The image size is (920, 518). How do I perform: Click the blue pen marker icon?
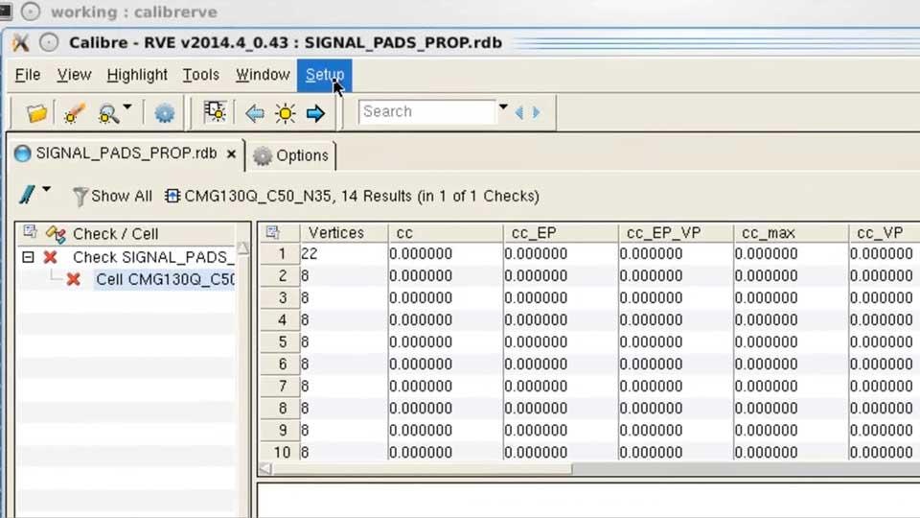(x=27, y=195)
